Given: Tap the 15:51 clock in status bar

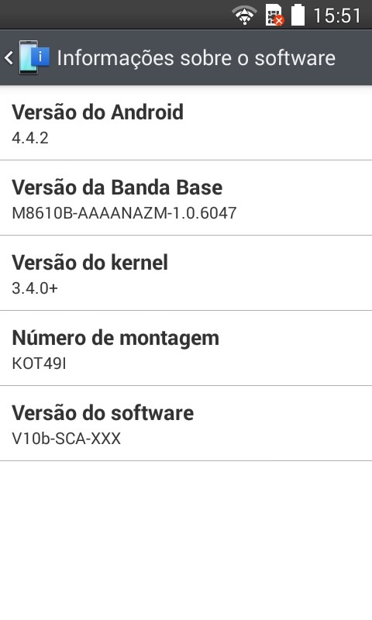Looking at the screenshot, I should pyautogui.click(x=337, y=15).
